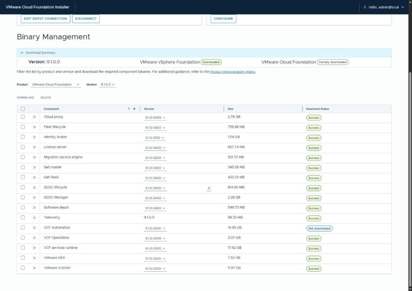Viewport: 412px width, 291px height.
Task: Expand details for VCF Operations row
Action: click(x=34, y=238)
